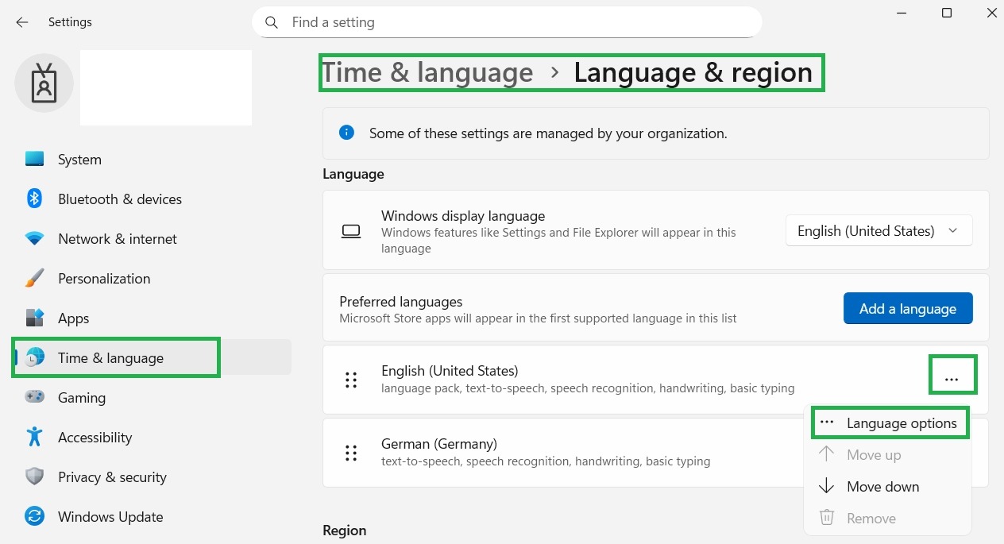Open Privacy & security settings

click(x=152, y=477)
